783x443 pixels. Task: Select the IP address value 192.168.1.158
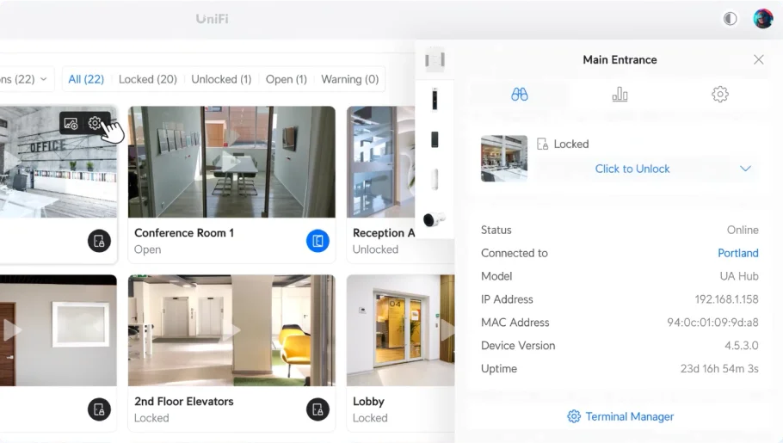726,299
